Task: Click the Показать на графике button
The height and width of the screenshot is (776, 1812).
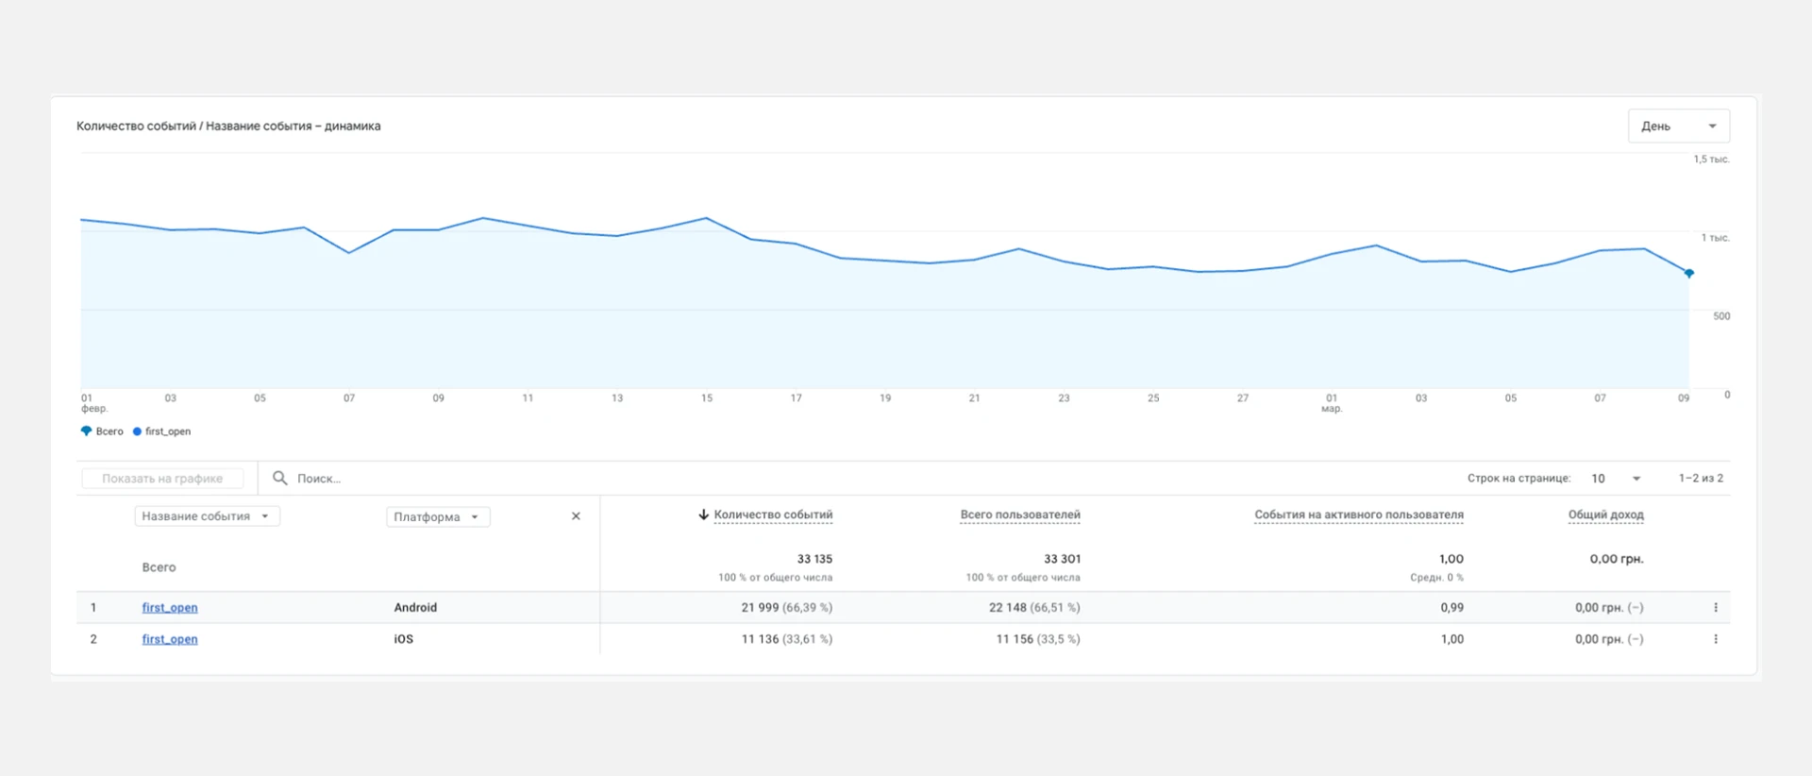Action: point(162,479)
